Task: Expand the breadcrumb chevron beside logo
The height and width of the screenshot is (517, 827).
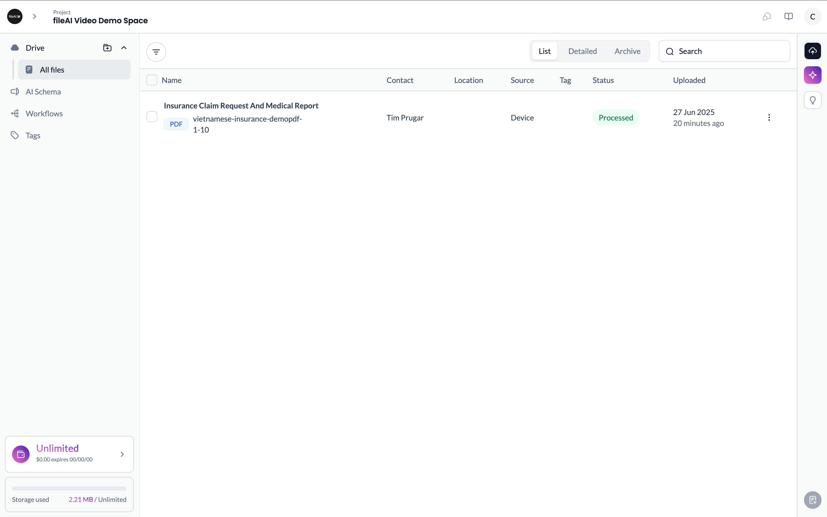Action: point(34,16)
